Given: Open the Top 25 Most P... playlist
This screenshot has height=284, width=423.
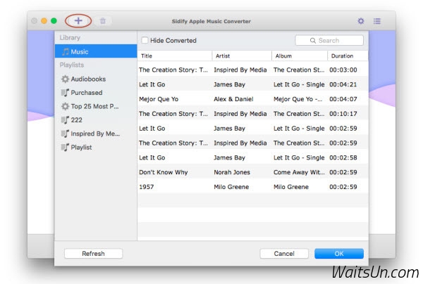Looking at the screenshot, I should pos(94,107).
